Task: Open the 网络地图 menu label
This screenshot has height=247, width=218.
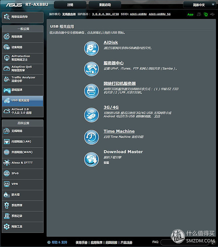Action: pyautogui.click(x=17, y=37)
